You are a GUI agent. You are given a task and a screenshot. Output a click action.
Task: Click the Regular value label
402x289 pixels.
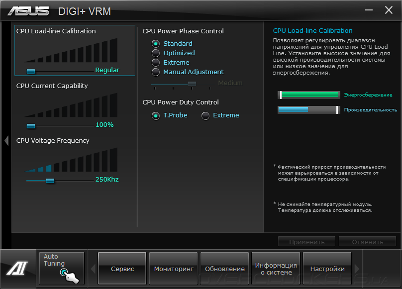pos(107,70)
